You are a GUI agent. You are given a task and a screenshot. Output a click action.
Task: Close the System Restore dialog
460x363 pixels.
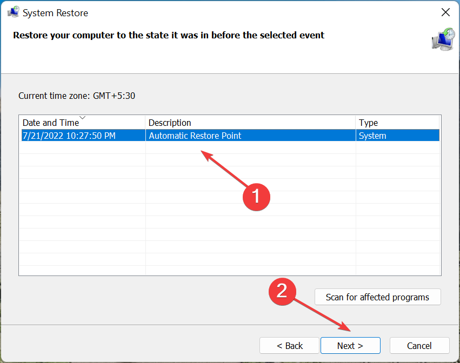coord(445,12)
